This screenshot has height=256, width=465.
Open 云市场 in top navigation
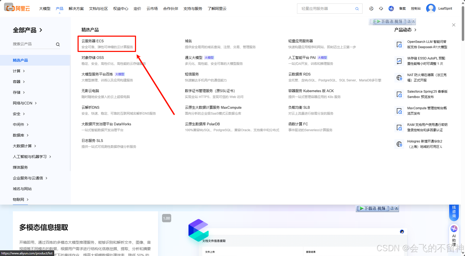pyautogui.click(x=152, y=9)
